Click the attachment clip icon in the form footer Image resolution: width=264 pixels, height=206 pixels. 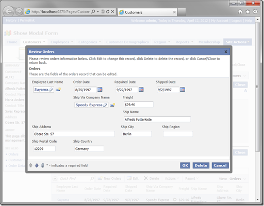42,165
